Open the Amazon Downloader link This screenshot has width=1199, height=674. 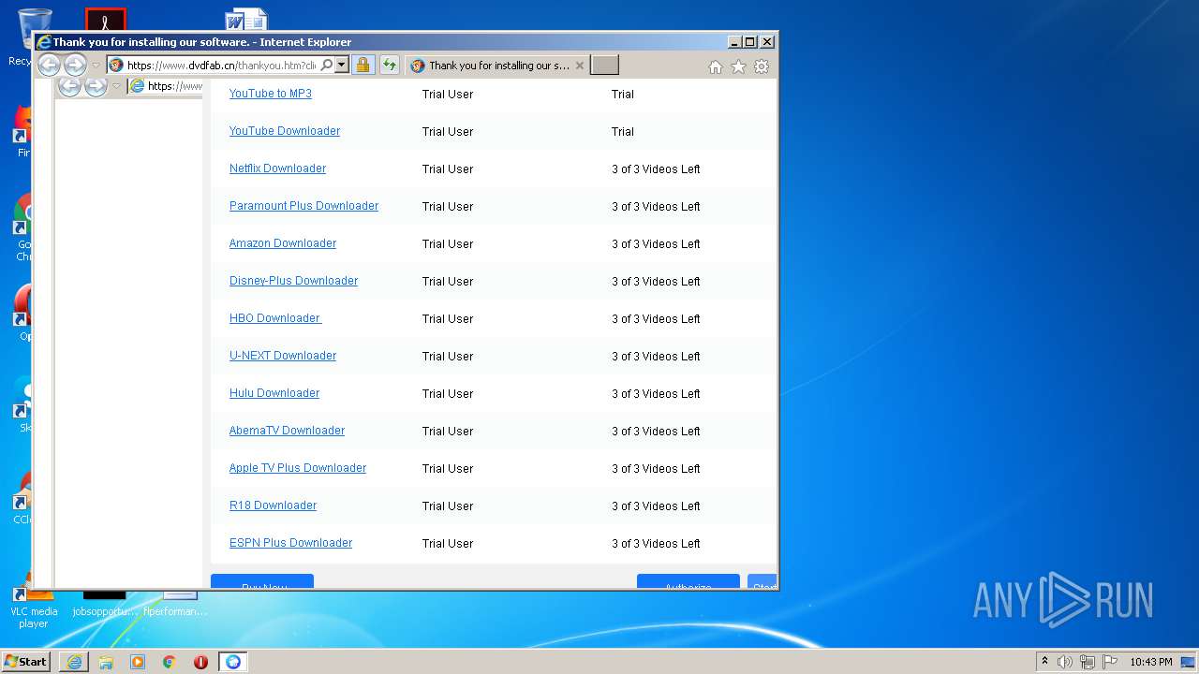pyautogui.click(x=283, y=243)
